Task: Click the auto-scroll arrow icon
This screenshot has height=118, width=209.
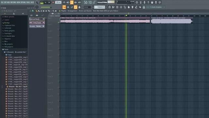Action: click(68, 7)
